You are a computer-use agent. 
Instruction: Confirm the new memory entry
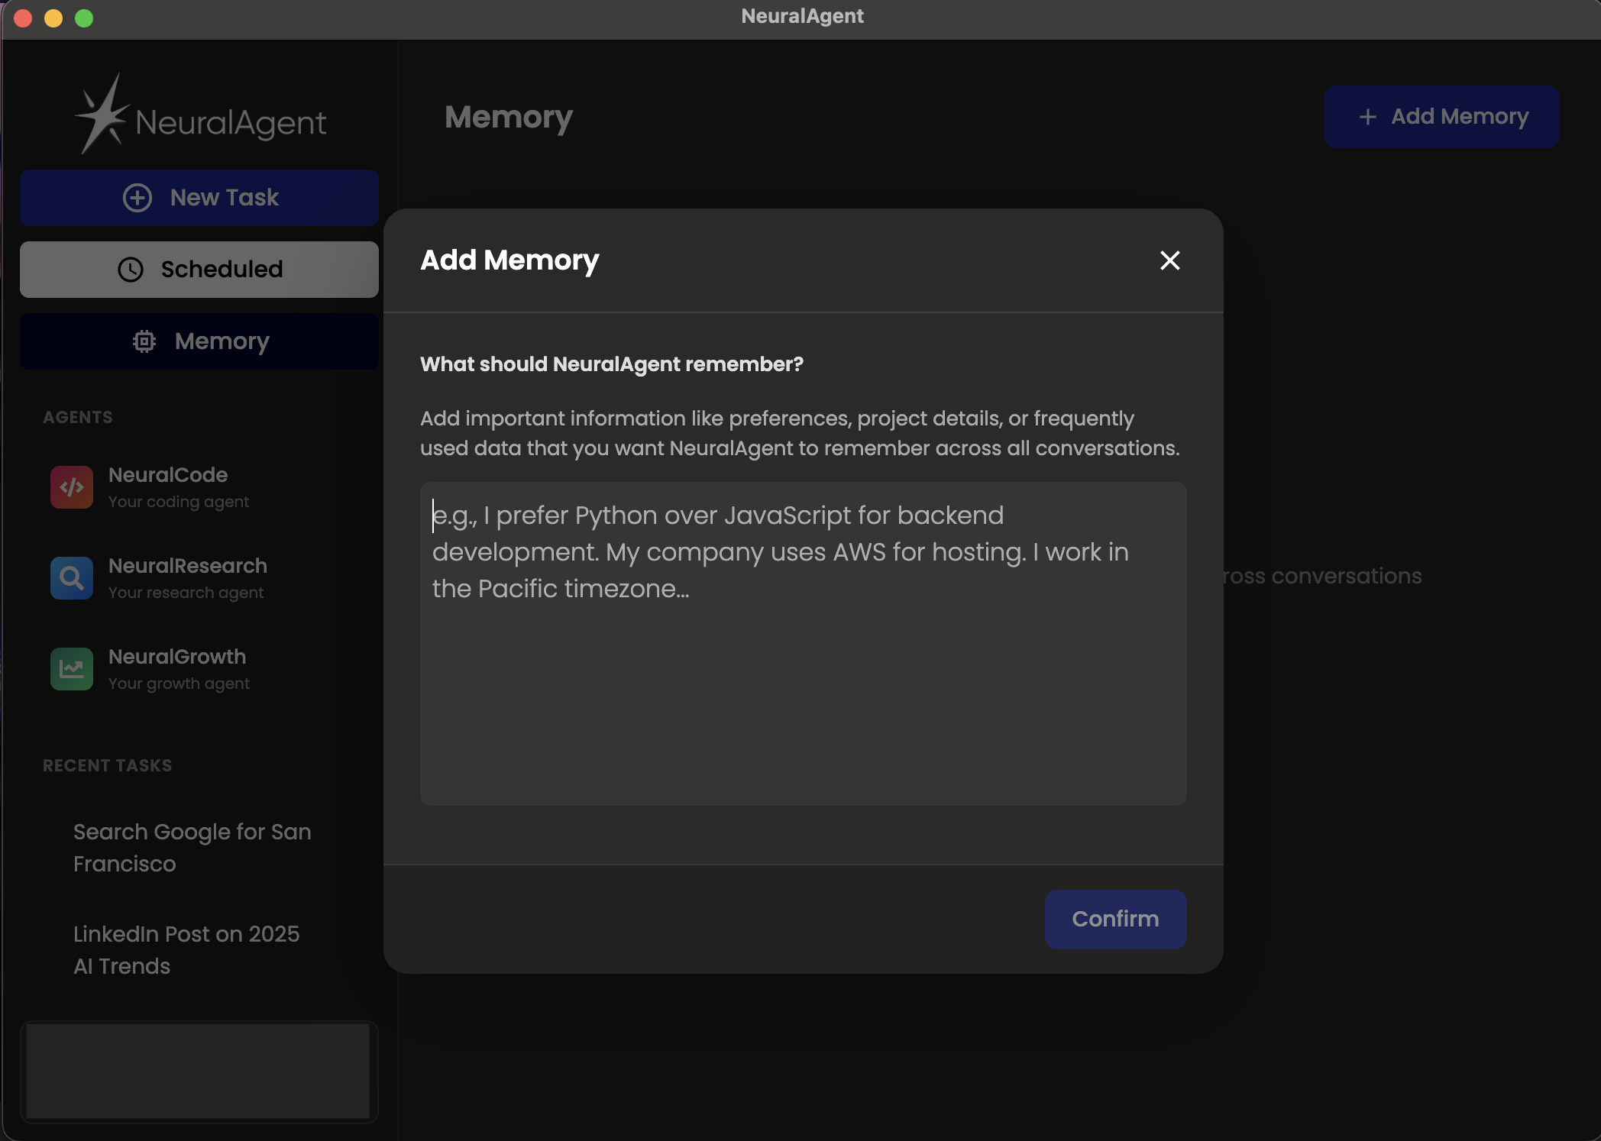tap(1114, 919)
